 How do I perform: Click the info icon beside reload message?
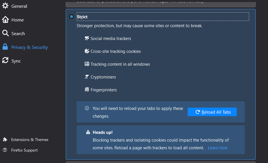[x=87, y=108]
